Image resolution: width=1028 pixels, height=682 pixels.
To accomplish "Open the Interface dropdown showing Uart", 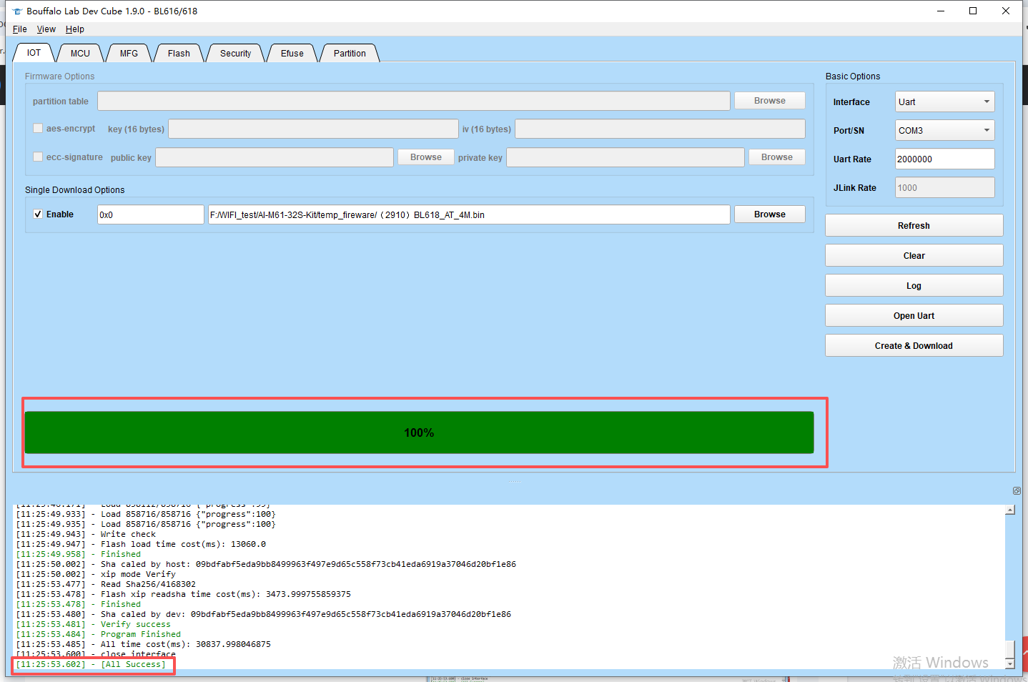I will pyautogui.click(x=944, y=102).
